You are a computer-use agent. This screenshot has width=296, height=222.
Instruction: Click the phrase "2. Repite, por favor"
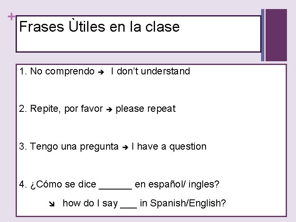(61, 109)
